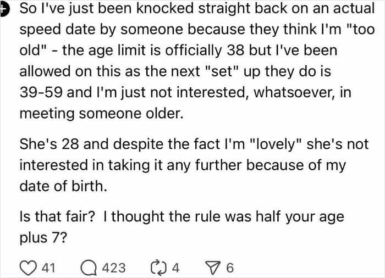Viewport: 385px width, 278px height.
Task: Click the reply count 423
Action: coord(114,268)
